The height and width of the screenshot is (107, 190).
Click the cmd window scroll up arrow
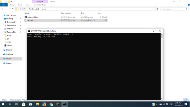162,34
